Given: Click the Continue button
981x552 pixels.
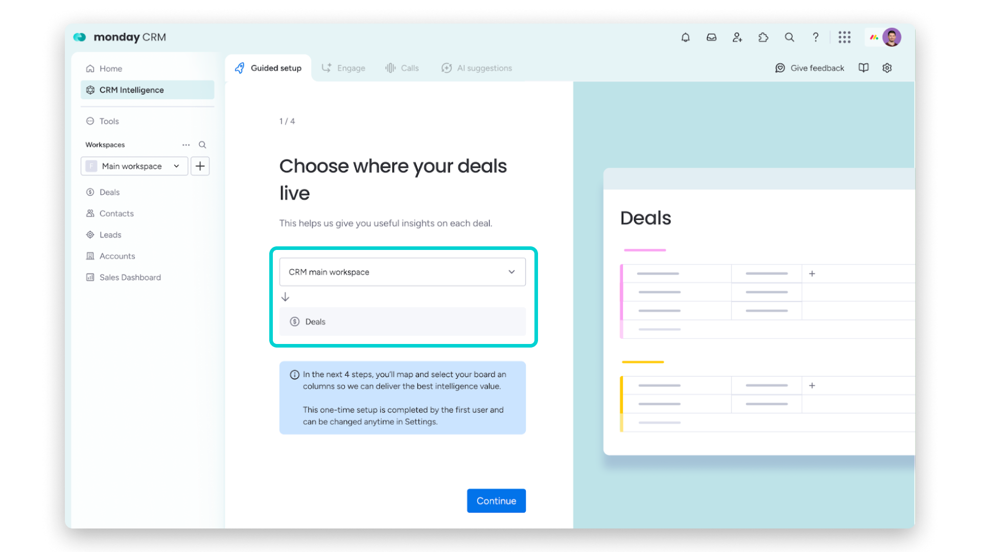Looking at the screenshot, I should pyautogui.click(x=496, y=501).
